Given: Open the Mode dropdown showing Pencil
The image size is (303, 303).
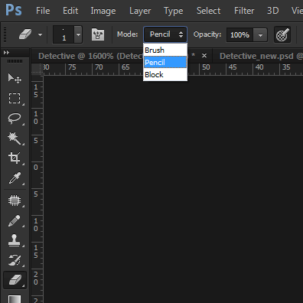Looking at the screenshot, I should coord(165,34).
